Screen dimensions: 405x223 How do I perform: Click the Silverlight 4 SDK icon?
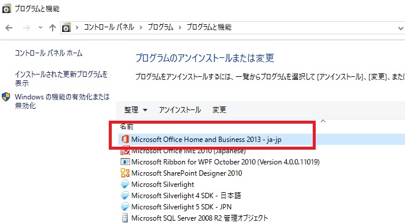[125, 195]
